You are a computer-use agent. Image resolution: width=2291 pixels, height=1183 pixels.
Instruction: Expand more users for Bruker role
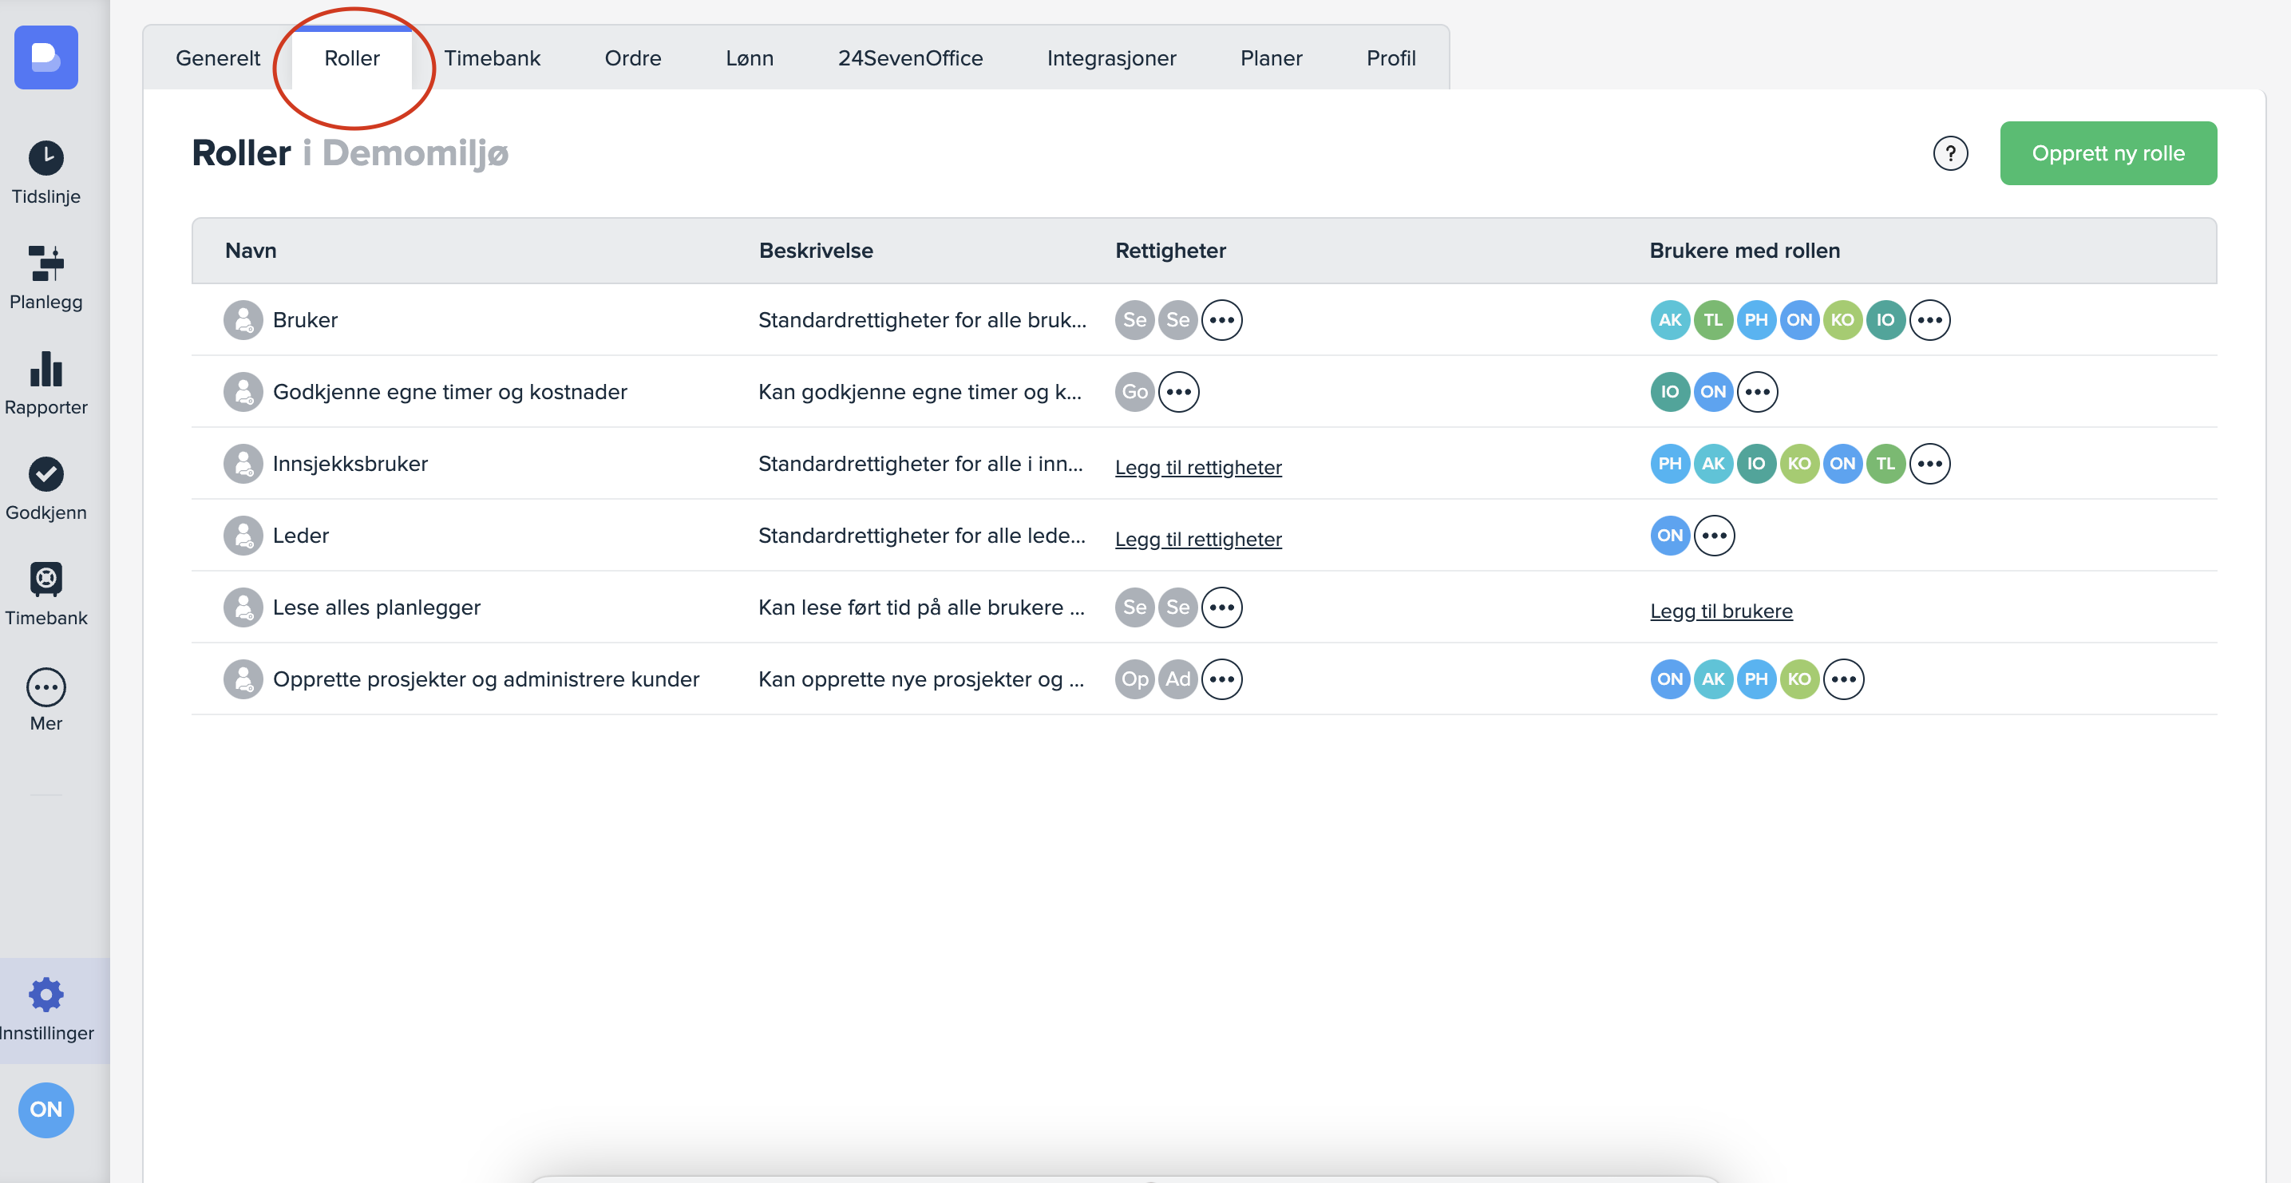1929,320
